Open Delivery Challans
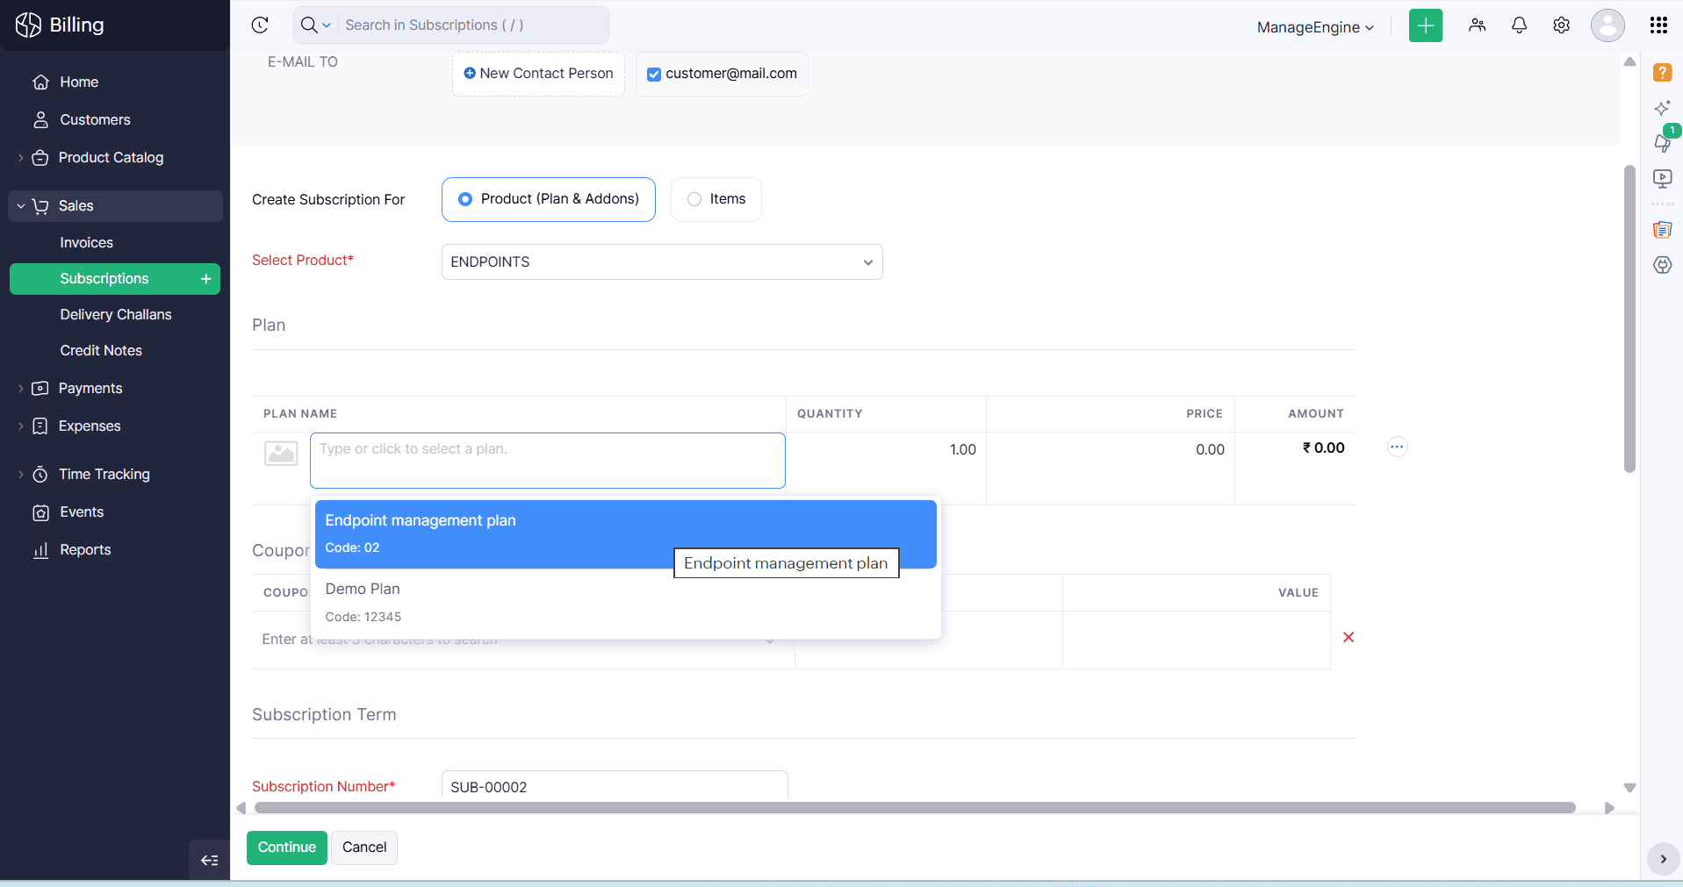1683x887 pixels. click(115, 315)
